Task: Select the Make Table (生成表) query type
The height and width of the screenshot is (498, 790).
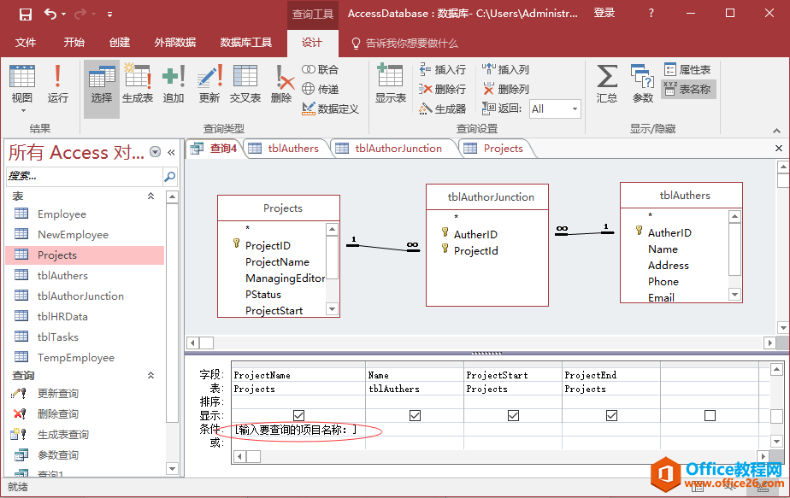Action: [x=138, y=84]
